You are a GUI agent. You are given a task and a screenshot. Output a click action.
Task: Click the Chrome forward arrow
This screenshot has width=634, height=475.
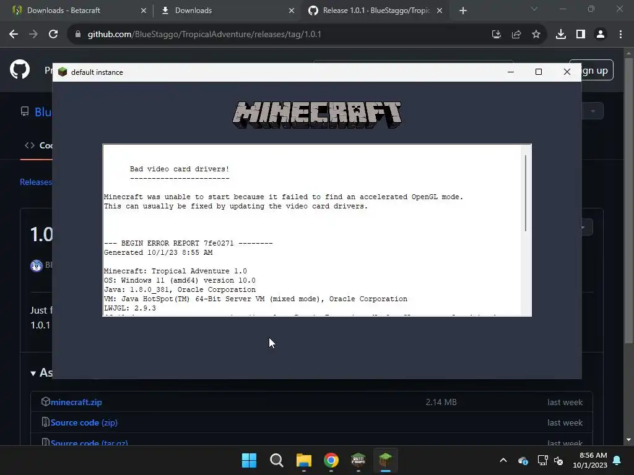(x=33, y=35)
